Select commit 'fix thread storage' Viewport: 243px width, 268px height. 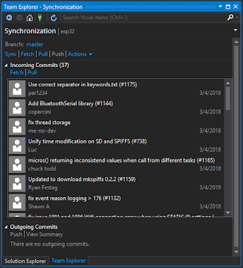[x=116, y=127]
